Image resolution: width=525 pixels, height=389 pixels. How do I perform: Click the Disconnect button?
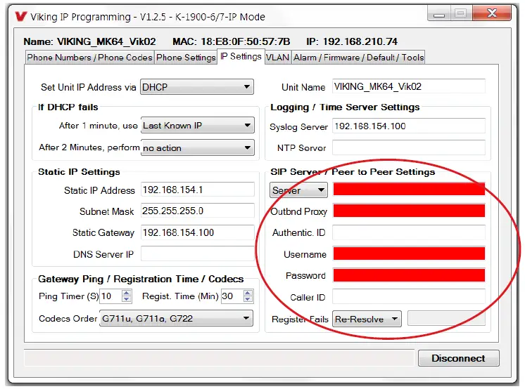point(458,358)
